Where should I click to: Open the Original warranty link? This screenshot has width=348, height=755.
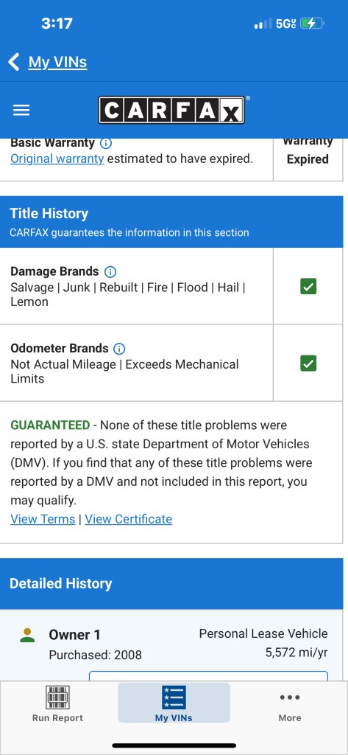[57, 159]
